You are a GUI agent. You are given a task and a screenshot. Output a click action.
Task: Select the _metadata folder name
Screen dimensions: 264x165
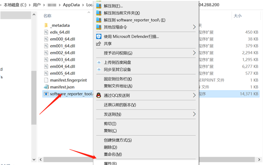60,26
